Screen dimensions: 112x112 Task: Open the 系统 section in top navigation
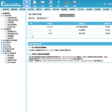click(x=27, y=4)
